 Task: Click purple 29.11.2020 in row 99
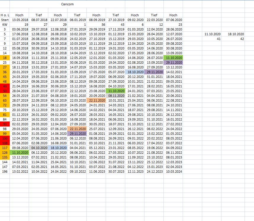coord(77,134)
